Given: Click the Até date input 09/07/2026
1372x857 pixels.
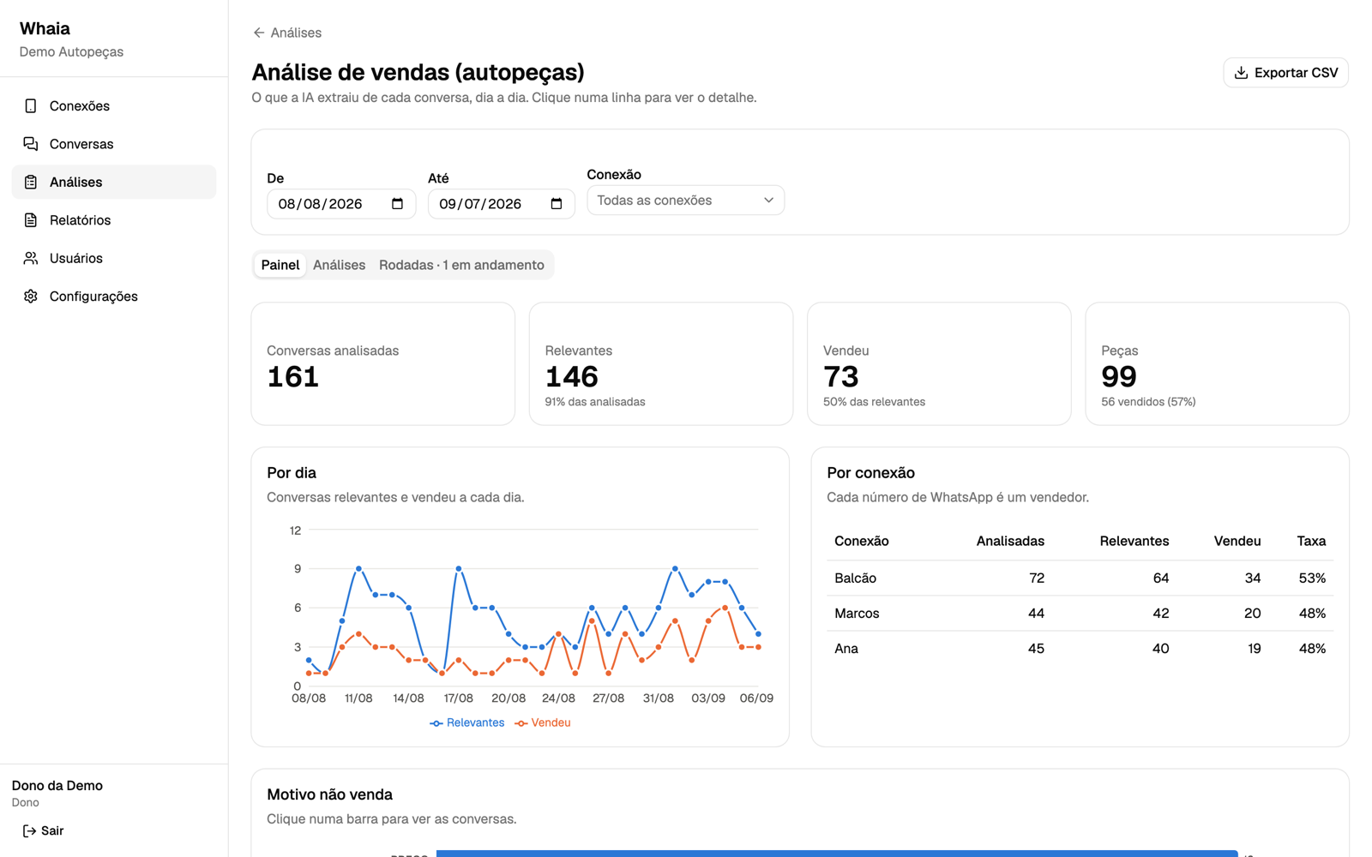Looking at the screenshot, I should pos(502,204).
